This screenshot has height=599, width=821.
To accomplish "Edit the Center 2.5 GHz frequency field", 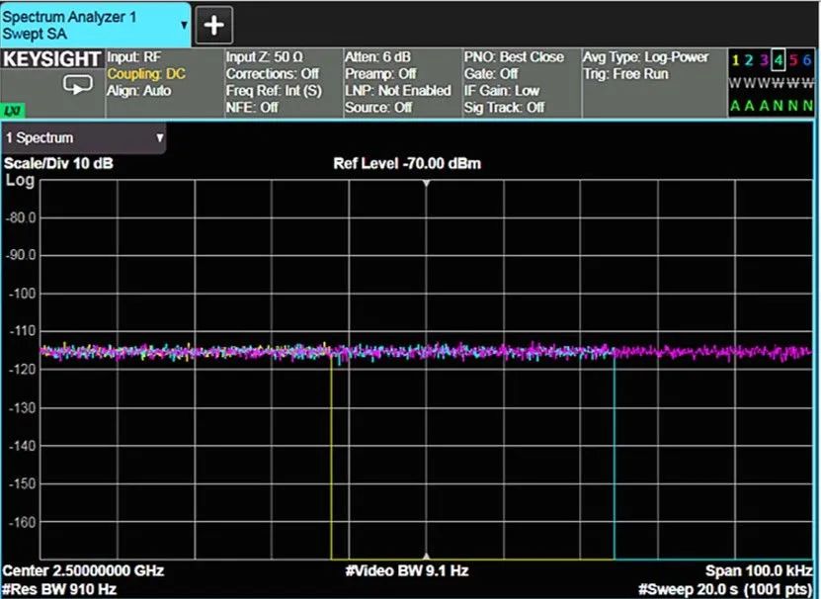I will point(84,571).
